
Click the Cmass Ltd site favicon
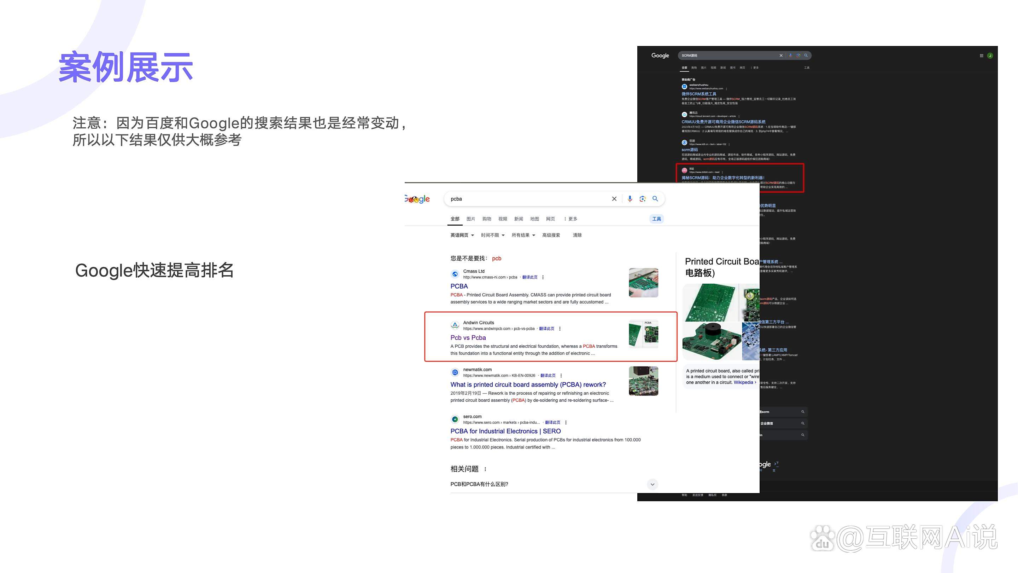tap(455, 274)
